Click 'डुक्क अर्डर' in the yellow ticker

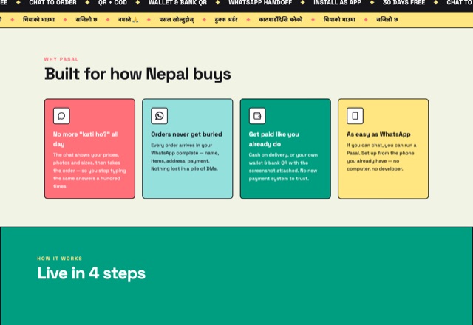(226, 20)
